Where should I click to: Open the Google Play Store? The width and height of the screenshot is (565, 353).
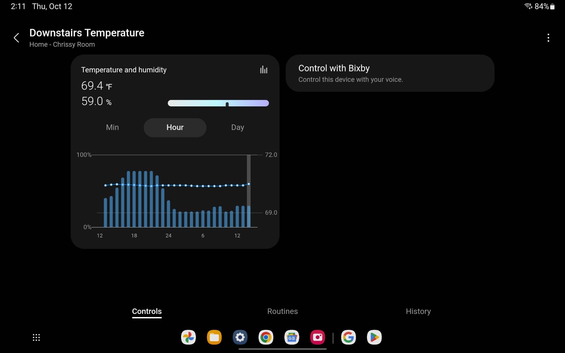click(374, 337)
